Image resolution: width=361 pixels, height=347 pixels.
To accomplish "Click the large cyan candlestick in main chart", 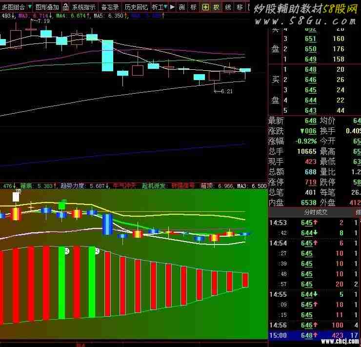I will click(107, 56).
